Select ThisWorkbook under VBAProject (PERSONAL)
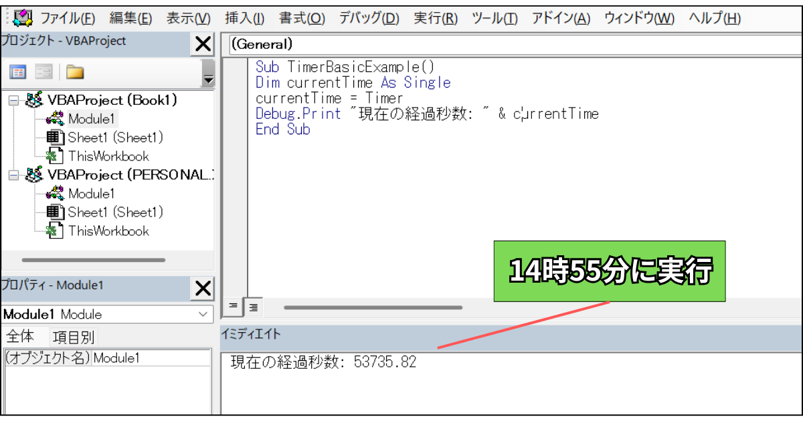803x421 pixels. (x=109, y=231)
